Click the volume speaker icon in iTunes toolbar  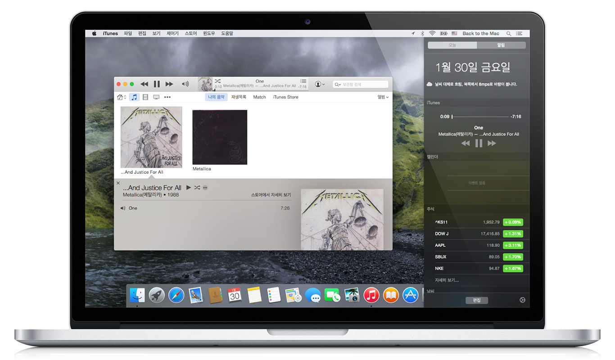tap(185, 84)
